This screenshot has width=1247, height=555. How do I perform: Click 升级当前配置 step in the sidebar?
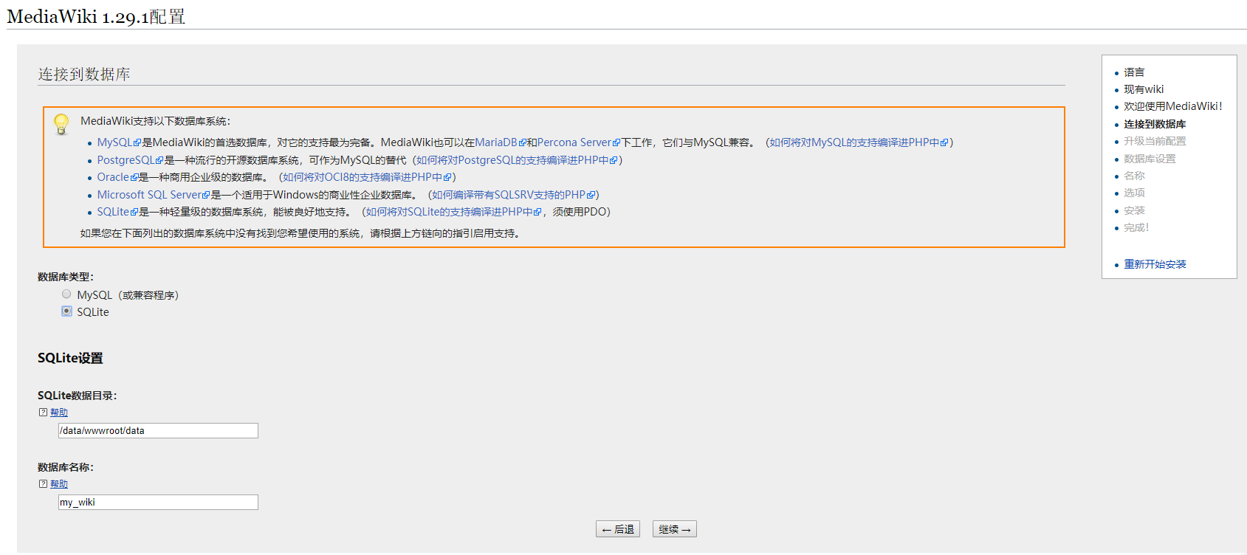1155,141
